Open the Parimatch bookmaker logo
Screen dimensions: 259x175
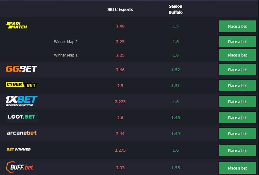(17, 25)
